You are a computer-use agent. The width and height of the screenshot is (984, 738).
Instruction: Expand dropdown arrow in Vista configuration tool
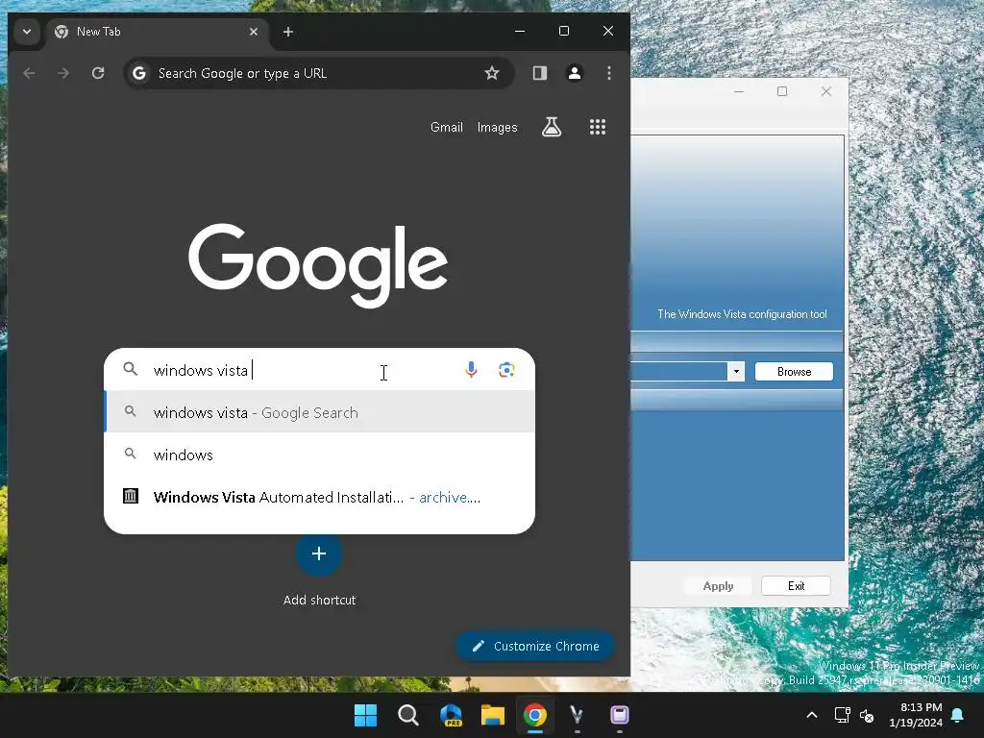coord(736,372)
